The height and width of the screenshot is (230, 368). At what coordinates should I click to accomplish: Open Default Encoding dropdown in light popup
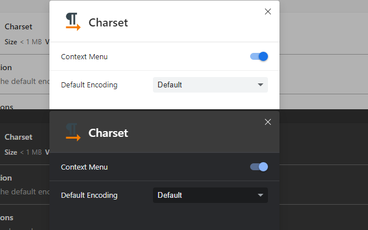(x=210, y=85)
